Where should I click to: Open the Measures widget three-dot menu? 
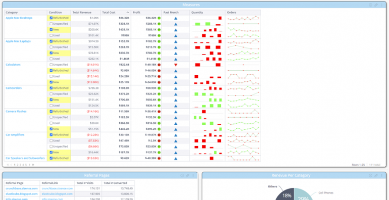(382, 5)
